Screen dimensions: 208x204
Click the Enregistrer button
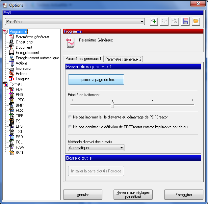(184, 195)
